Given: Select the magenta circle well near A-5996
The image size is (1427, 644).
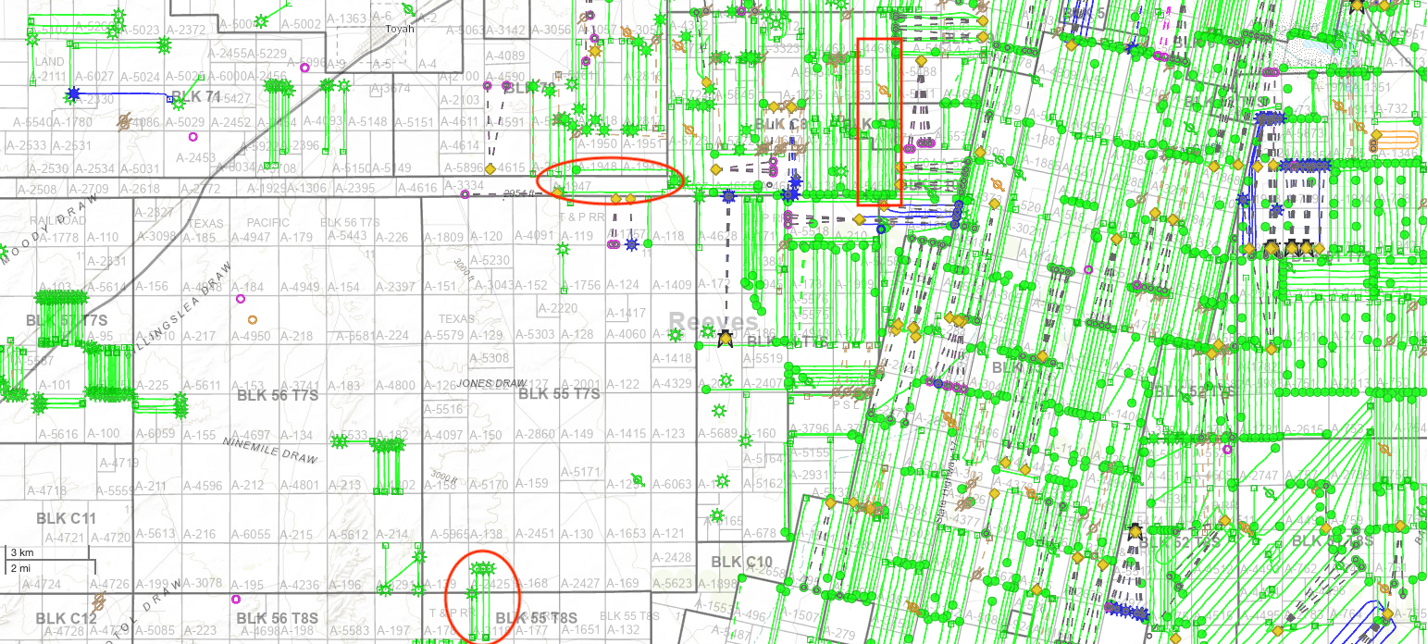Looking at the screenshot, I should point(305,67).
